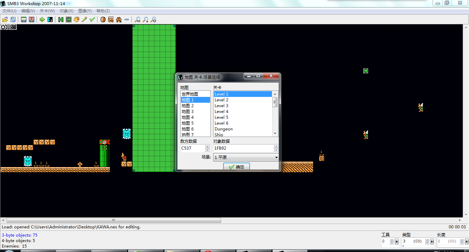Screen dimensions: 469x252
Task: Click the blue minus toolbar icon
Action: pyautogui.click(x=127, y=20)
